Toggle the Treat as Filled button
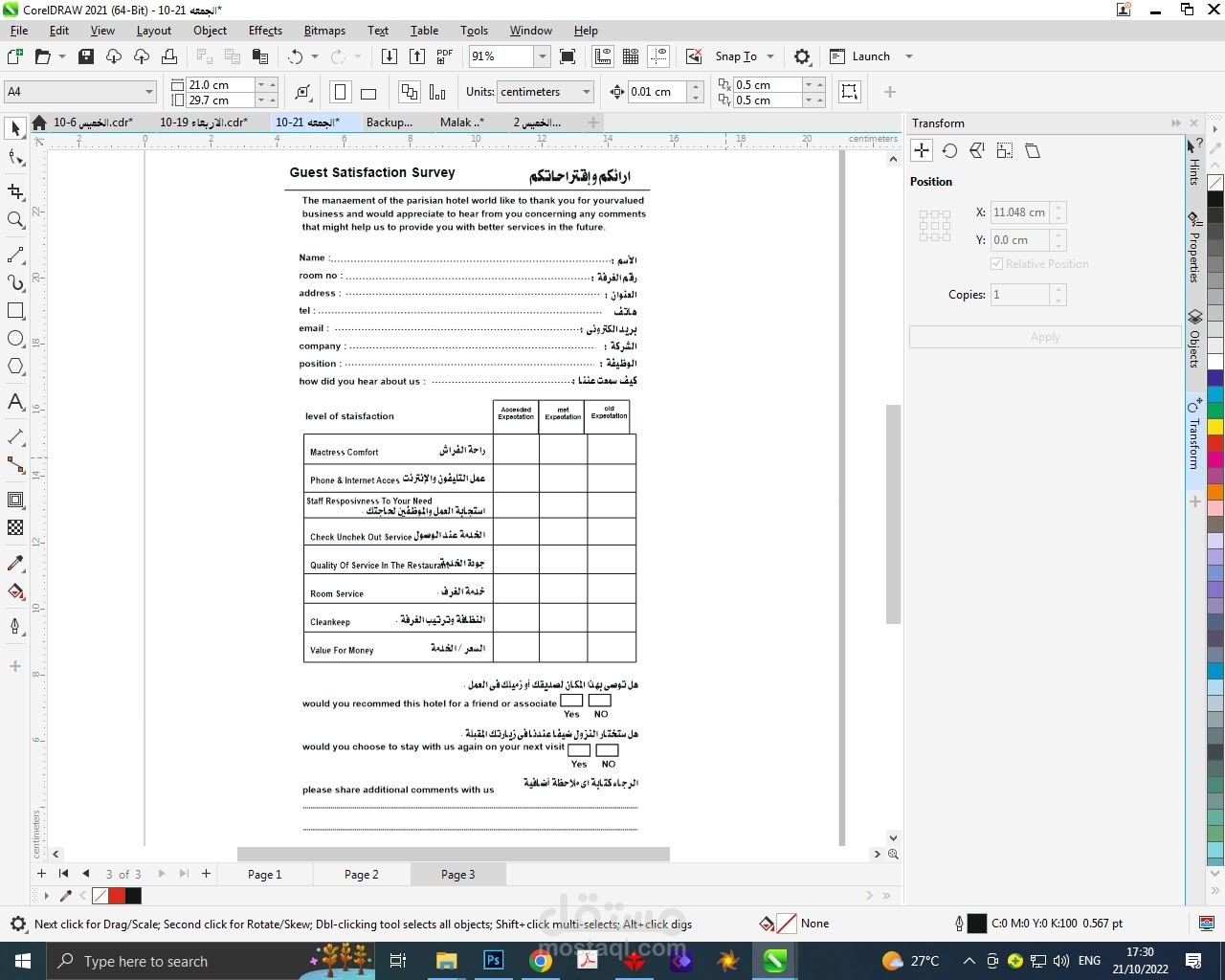 pyautogui.click(x=849, y=92)
